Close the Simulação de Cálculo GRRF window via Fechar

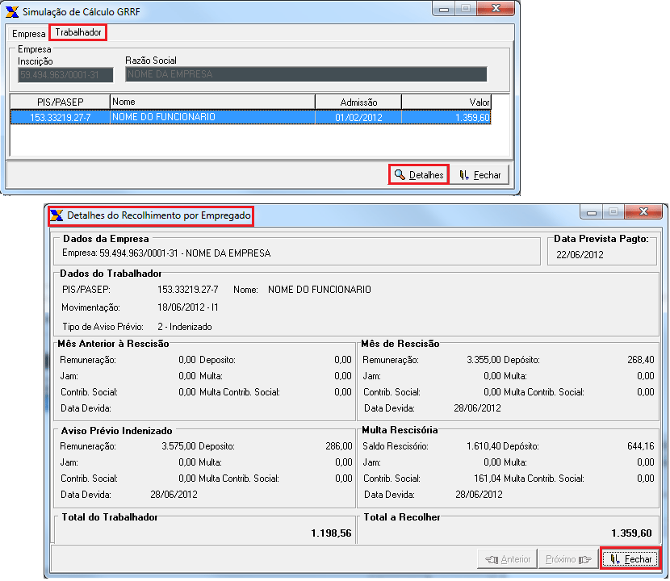click(x=479, y=175)
